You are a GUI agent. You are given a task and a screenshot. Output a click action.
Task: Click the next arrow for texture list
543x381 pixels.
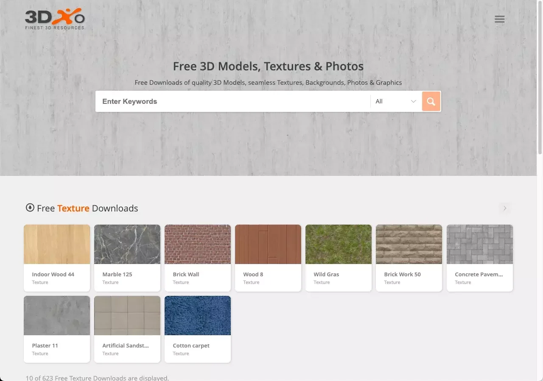504,208
